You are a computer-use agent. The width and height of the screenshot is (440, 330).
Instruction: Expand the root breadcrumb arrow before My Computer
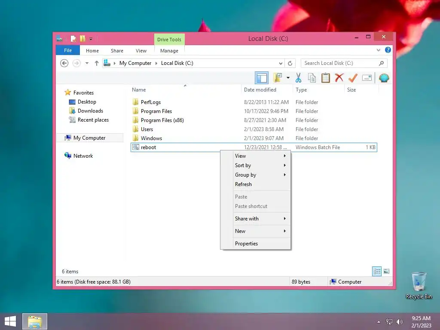[114, 63]
